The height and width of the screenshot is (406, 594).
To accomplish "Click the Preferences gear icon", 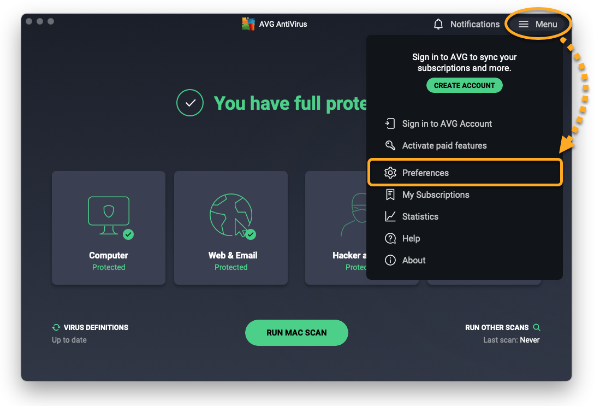I will (390, 173).
